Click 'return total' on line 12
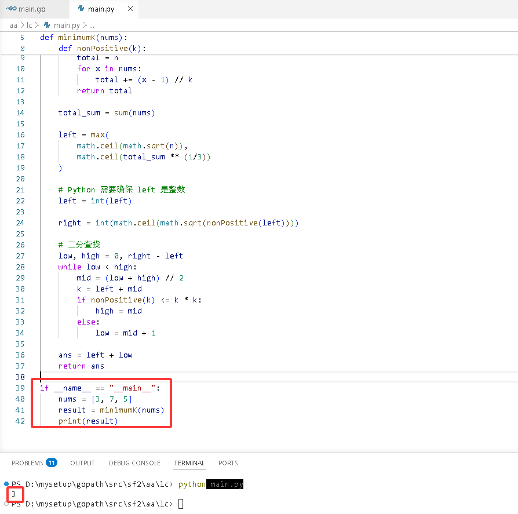The height and width of the screenshot is (514, 518). coord(104,91)
